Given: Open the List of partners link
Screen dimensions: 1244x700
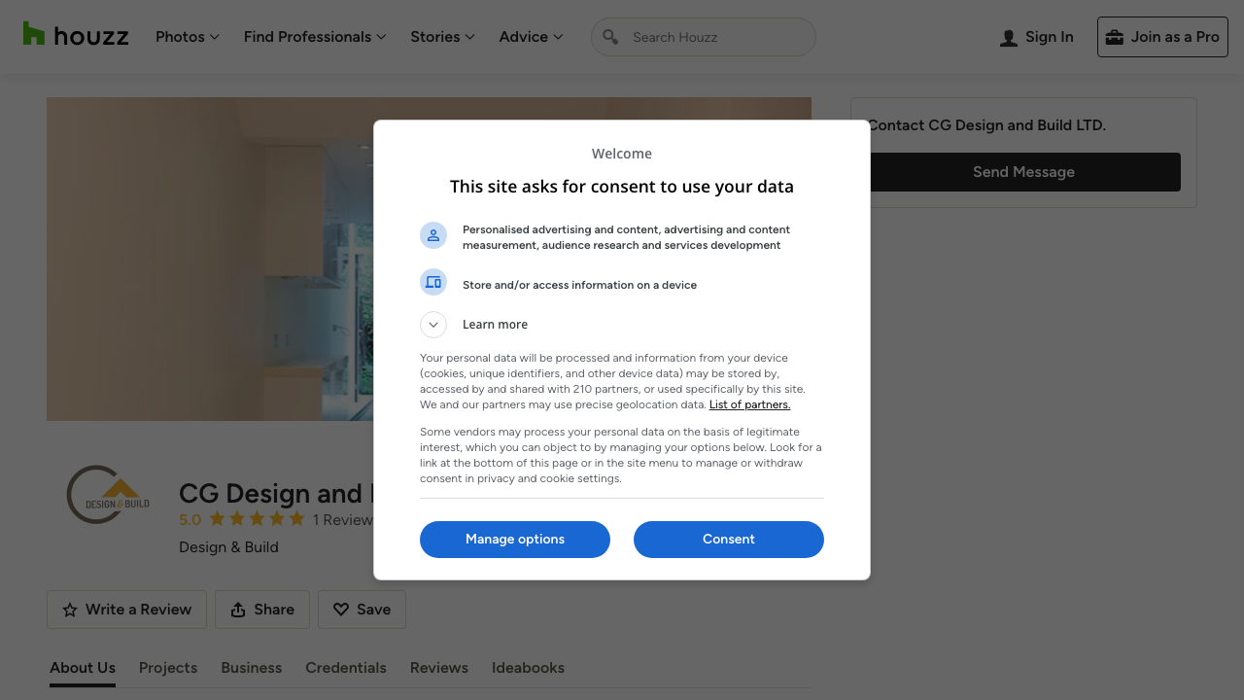Looking at the screenshot, I should (749, 404).
